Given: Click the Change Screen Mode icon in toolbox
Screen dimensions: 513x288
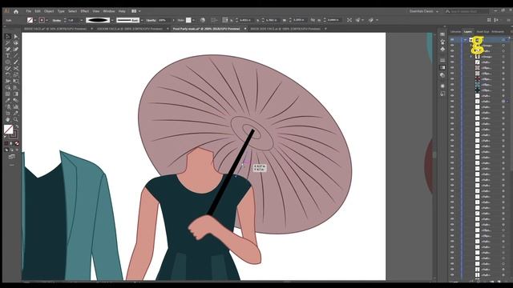Looking at the screenshot, I should tap(12, 157).
